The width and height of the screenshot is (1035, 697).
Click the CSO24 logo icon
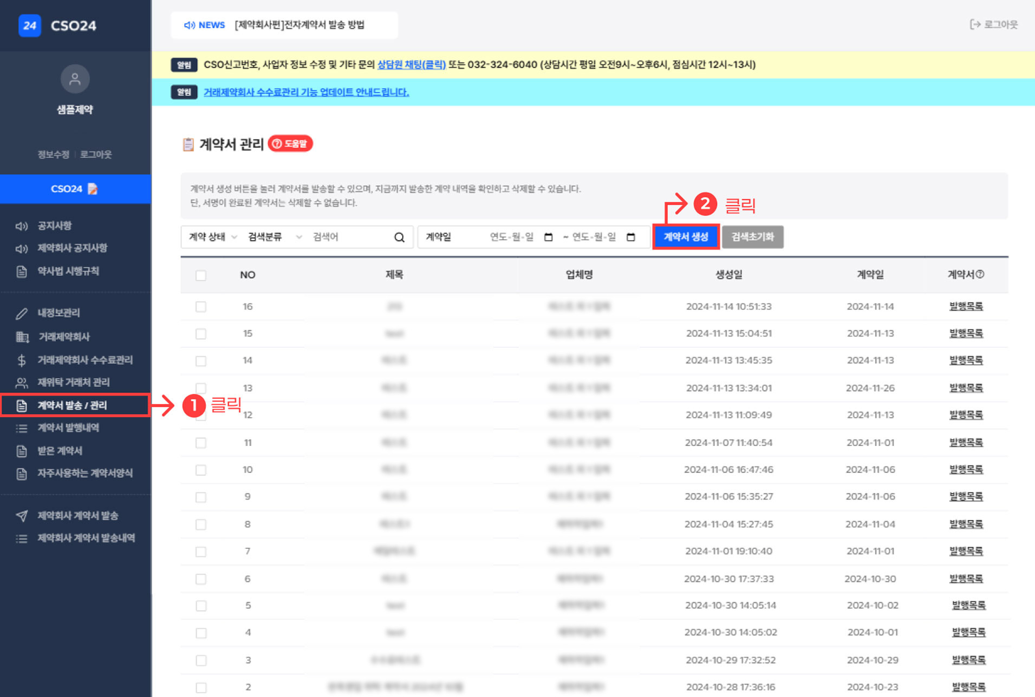pyautogui.click(x=30, y=25)
